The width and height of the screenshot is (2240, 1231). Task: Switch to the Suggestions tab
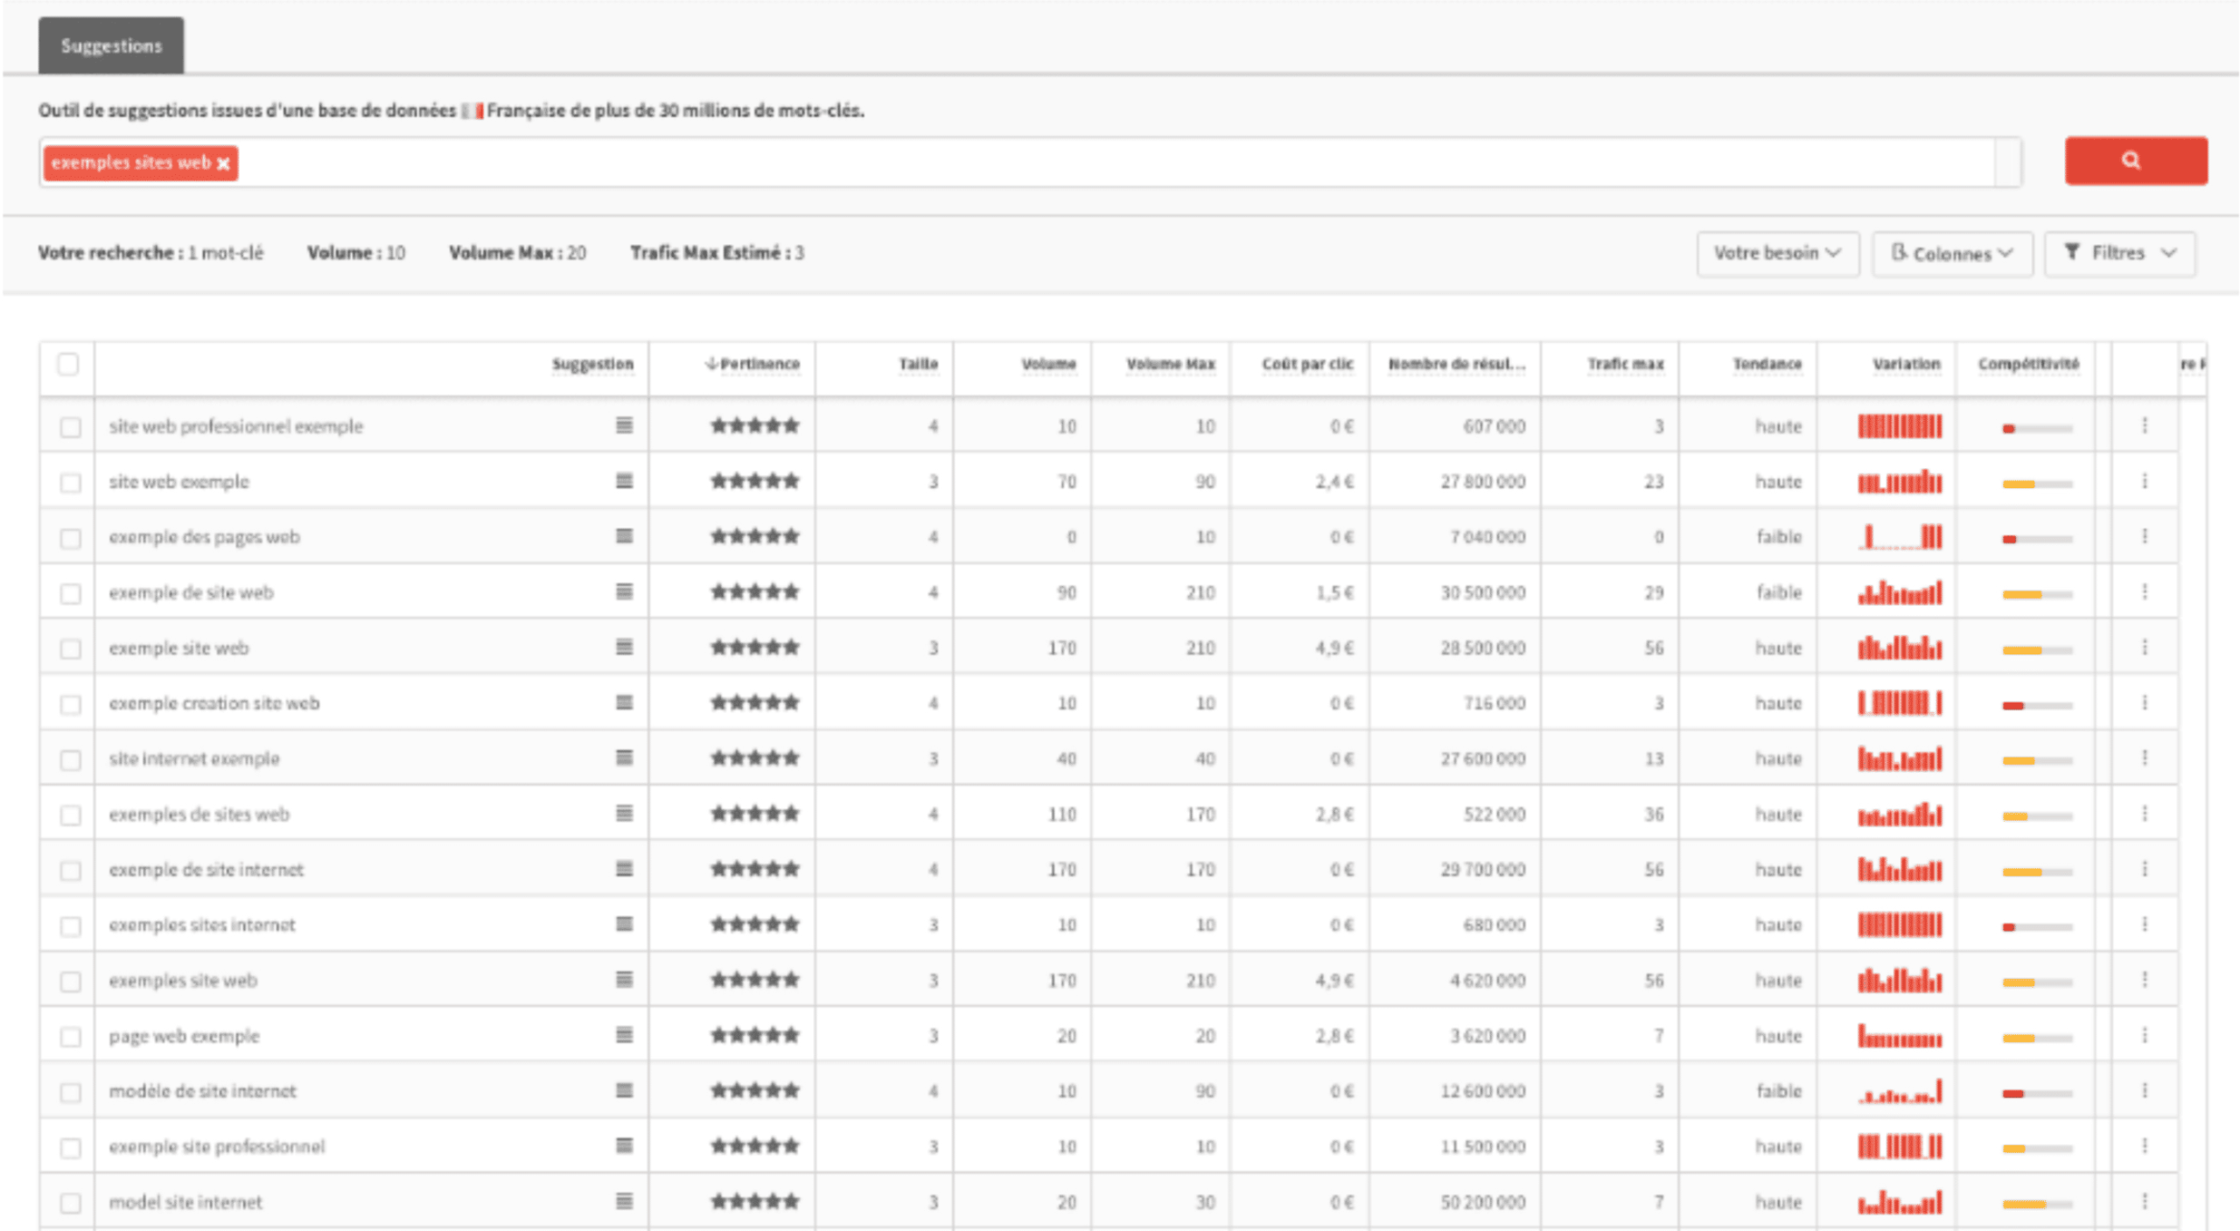[111, 45]
